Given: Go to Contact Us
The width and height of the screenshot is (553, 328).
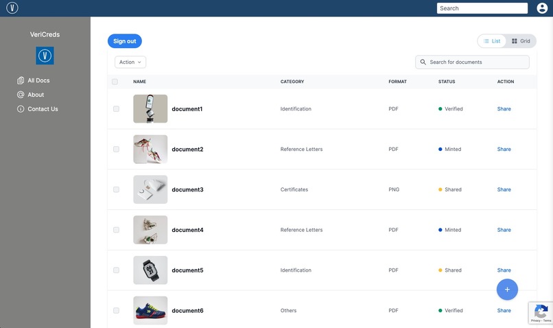Looking at the screenshot, I should (x=43, y=109).
